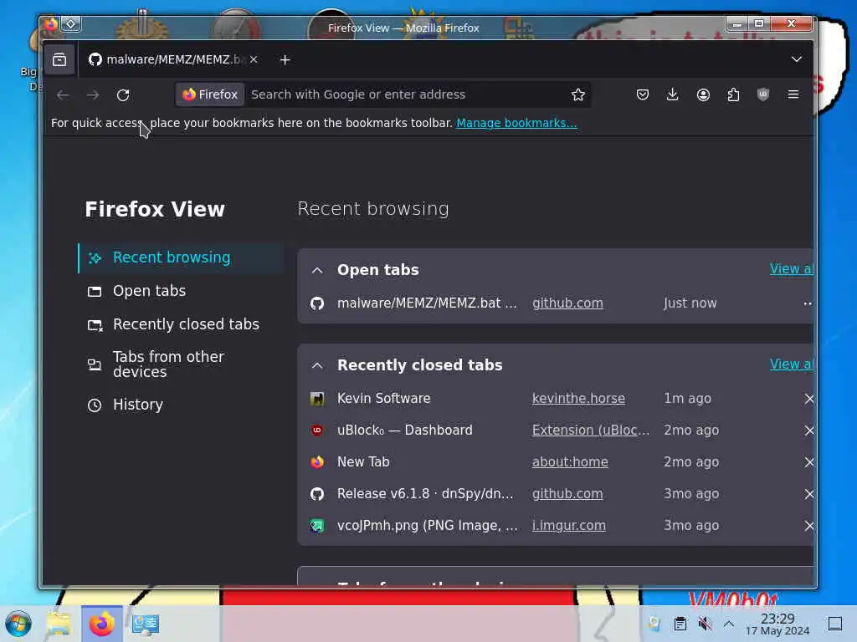Viewport: 857px width, 642px height.
Task: Open the uBlock Origin shield icon
Action: coord(763,95)
